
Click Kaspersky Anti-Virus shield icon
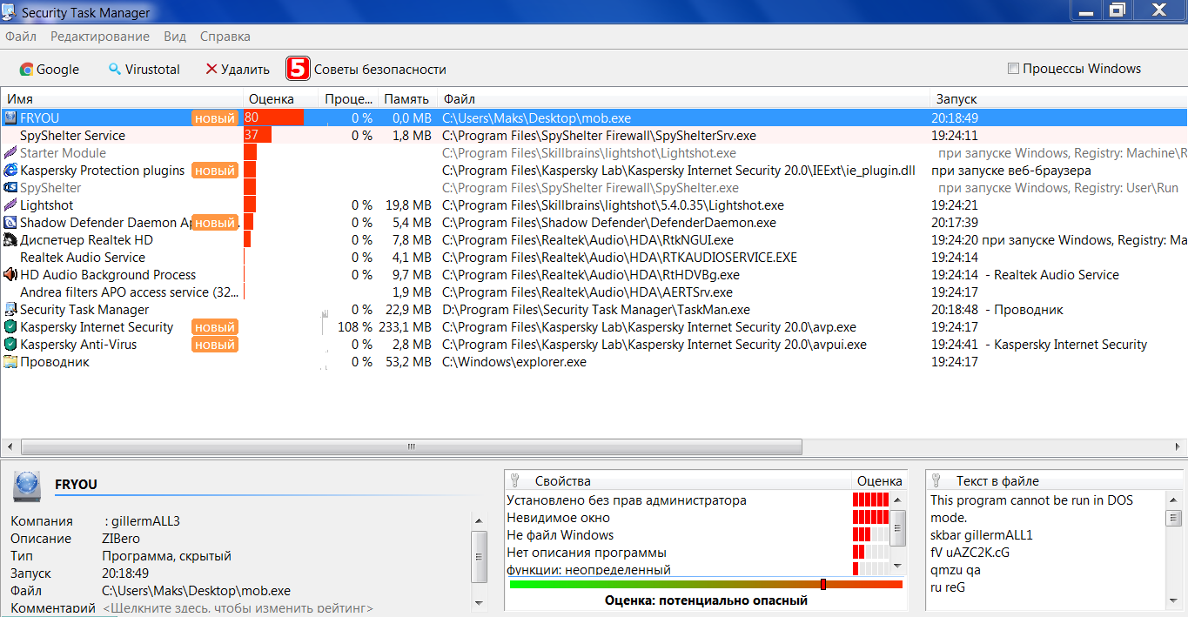click(10, 344)
